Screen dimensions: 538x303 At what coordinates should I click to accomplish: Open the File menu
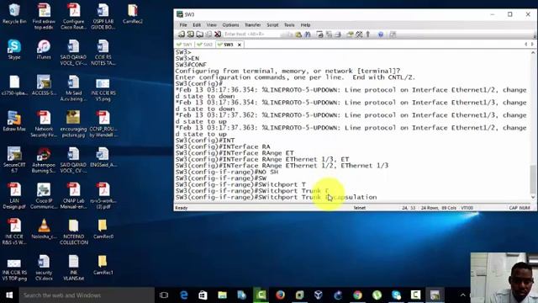(183, 25)
